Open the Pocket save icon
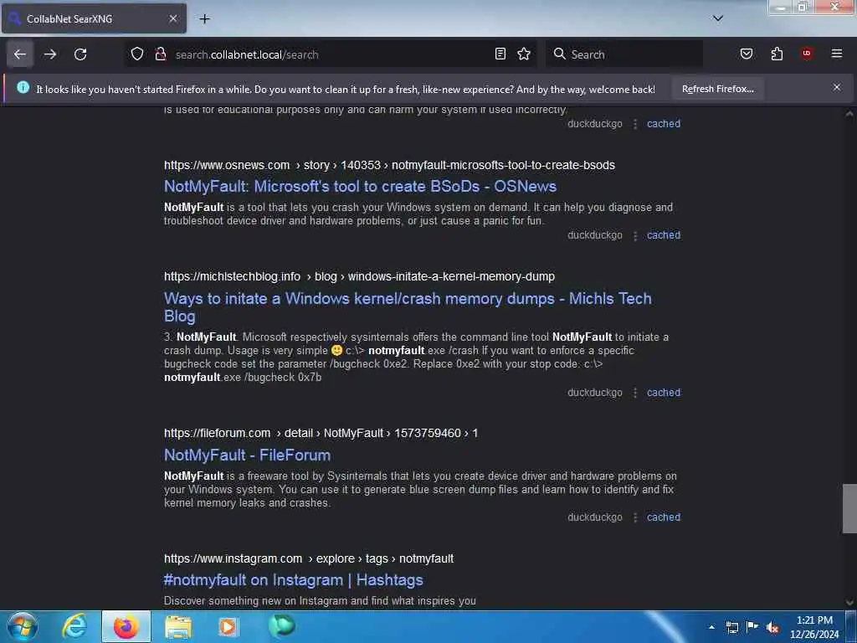Viewport: 857px width, 643px height. tap(747, 54)
